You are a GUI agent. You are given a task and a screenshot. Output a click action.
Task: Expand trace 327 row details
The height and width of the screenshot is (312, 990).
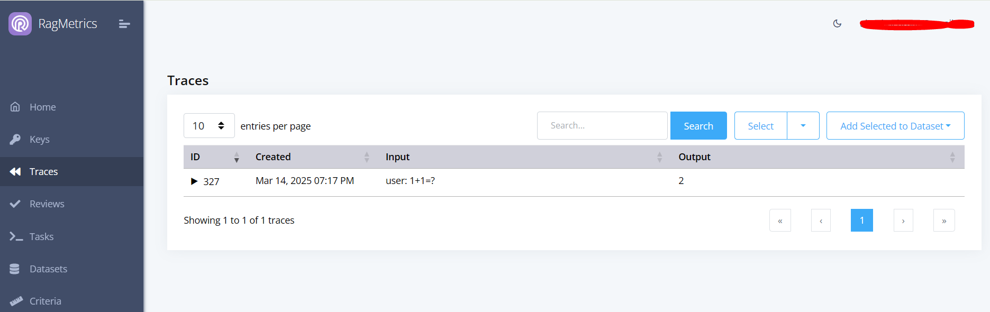point(194,181)
